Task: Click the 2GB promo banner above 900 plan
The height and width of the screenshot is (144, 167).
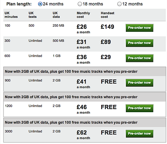Action: 85,72
